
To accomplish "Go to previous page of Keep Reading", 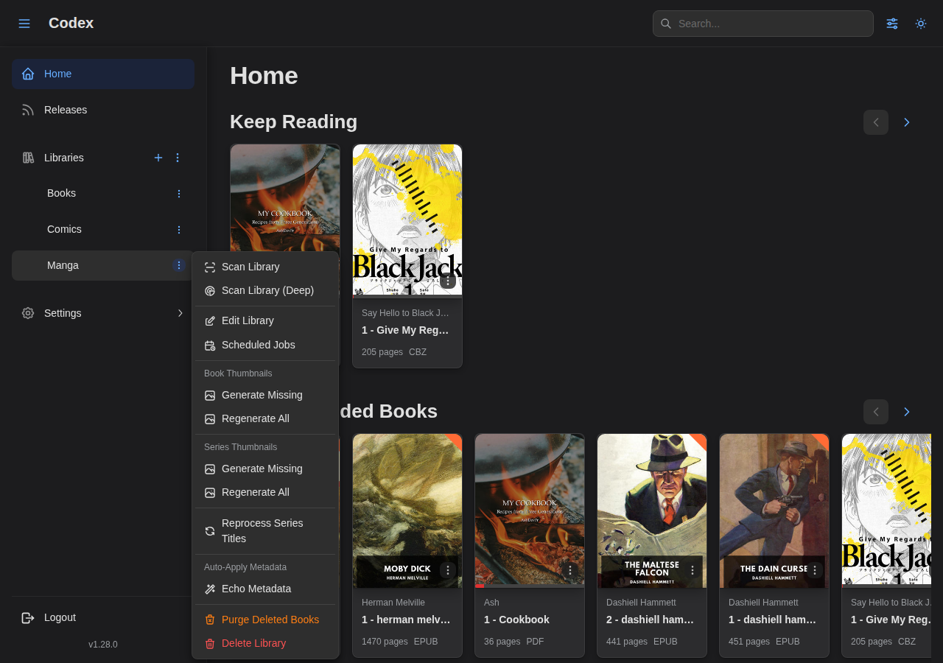I will 876,122.
